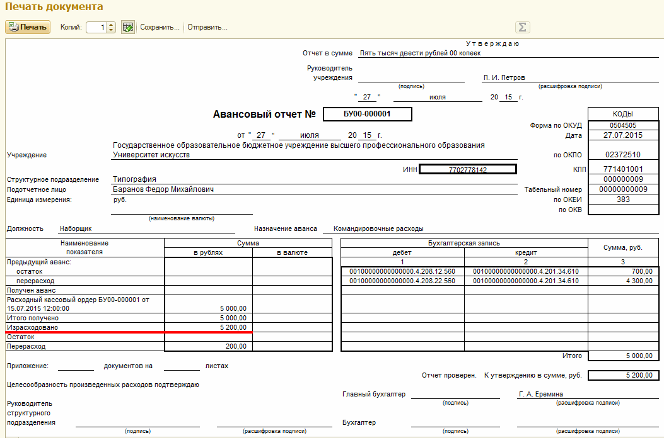This screenshot has width=664, height=438.
Task: Click the Итого total 5 000,00 cell
Action: click(624, 356)
